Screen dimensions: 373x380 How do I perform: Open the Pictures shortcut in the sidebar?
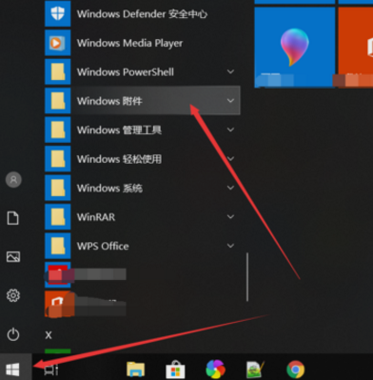click(x=13, y=256)
